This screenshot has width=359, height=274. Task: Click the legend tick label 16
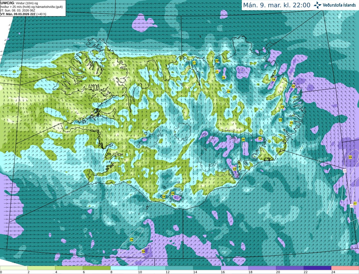point(223,272)
